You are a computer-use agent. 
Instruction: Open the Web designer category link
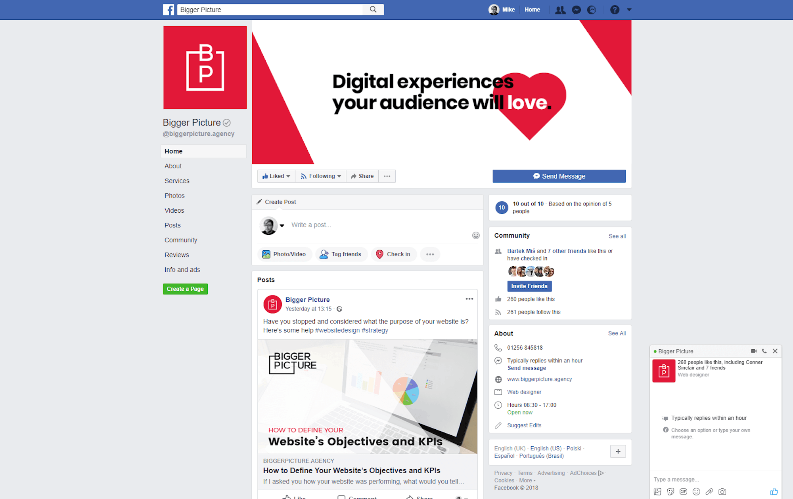[x=524, y=392]
